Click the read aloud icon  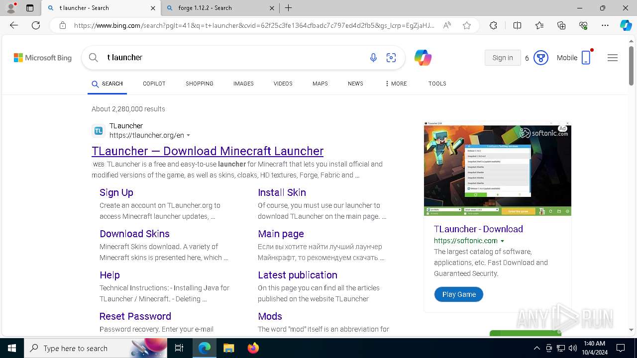447,25
